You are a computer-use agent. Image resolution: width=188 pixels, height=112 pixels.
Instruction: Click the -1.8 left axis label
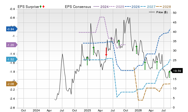12,72
